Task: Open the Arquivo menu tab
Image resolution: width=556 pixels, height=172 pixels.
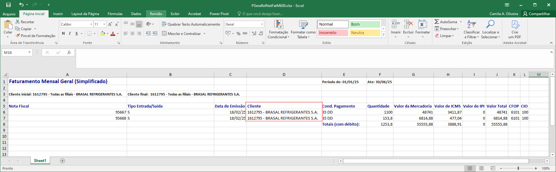Action: point(9,14)
